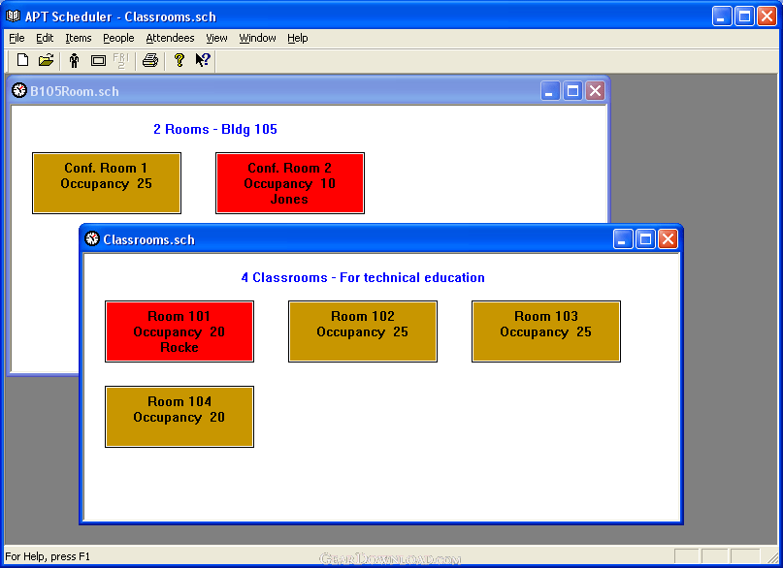Viewport: 783px width, 568px height.
Task: Select the Room 104 box
Action: pyautogui.click(x=179, y=417)
